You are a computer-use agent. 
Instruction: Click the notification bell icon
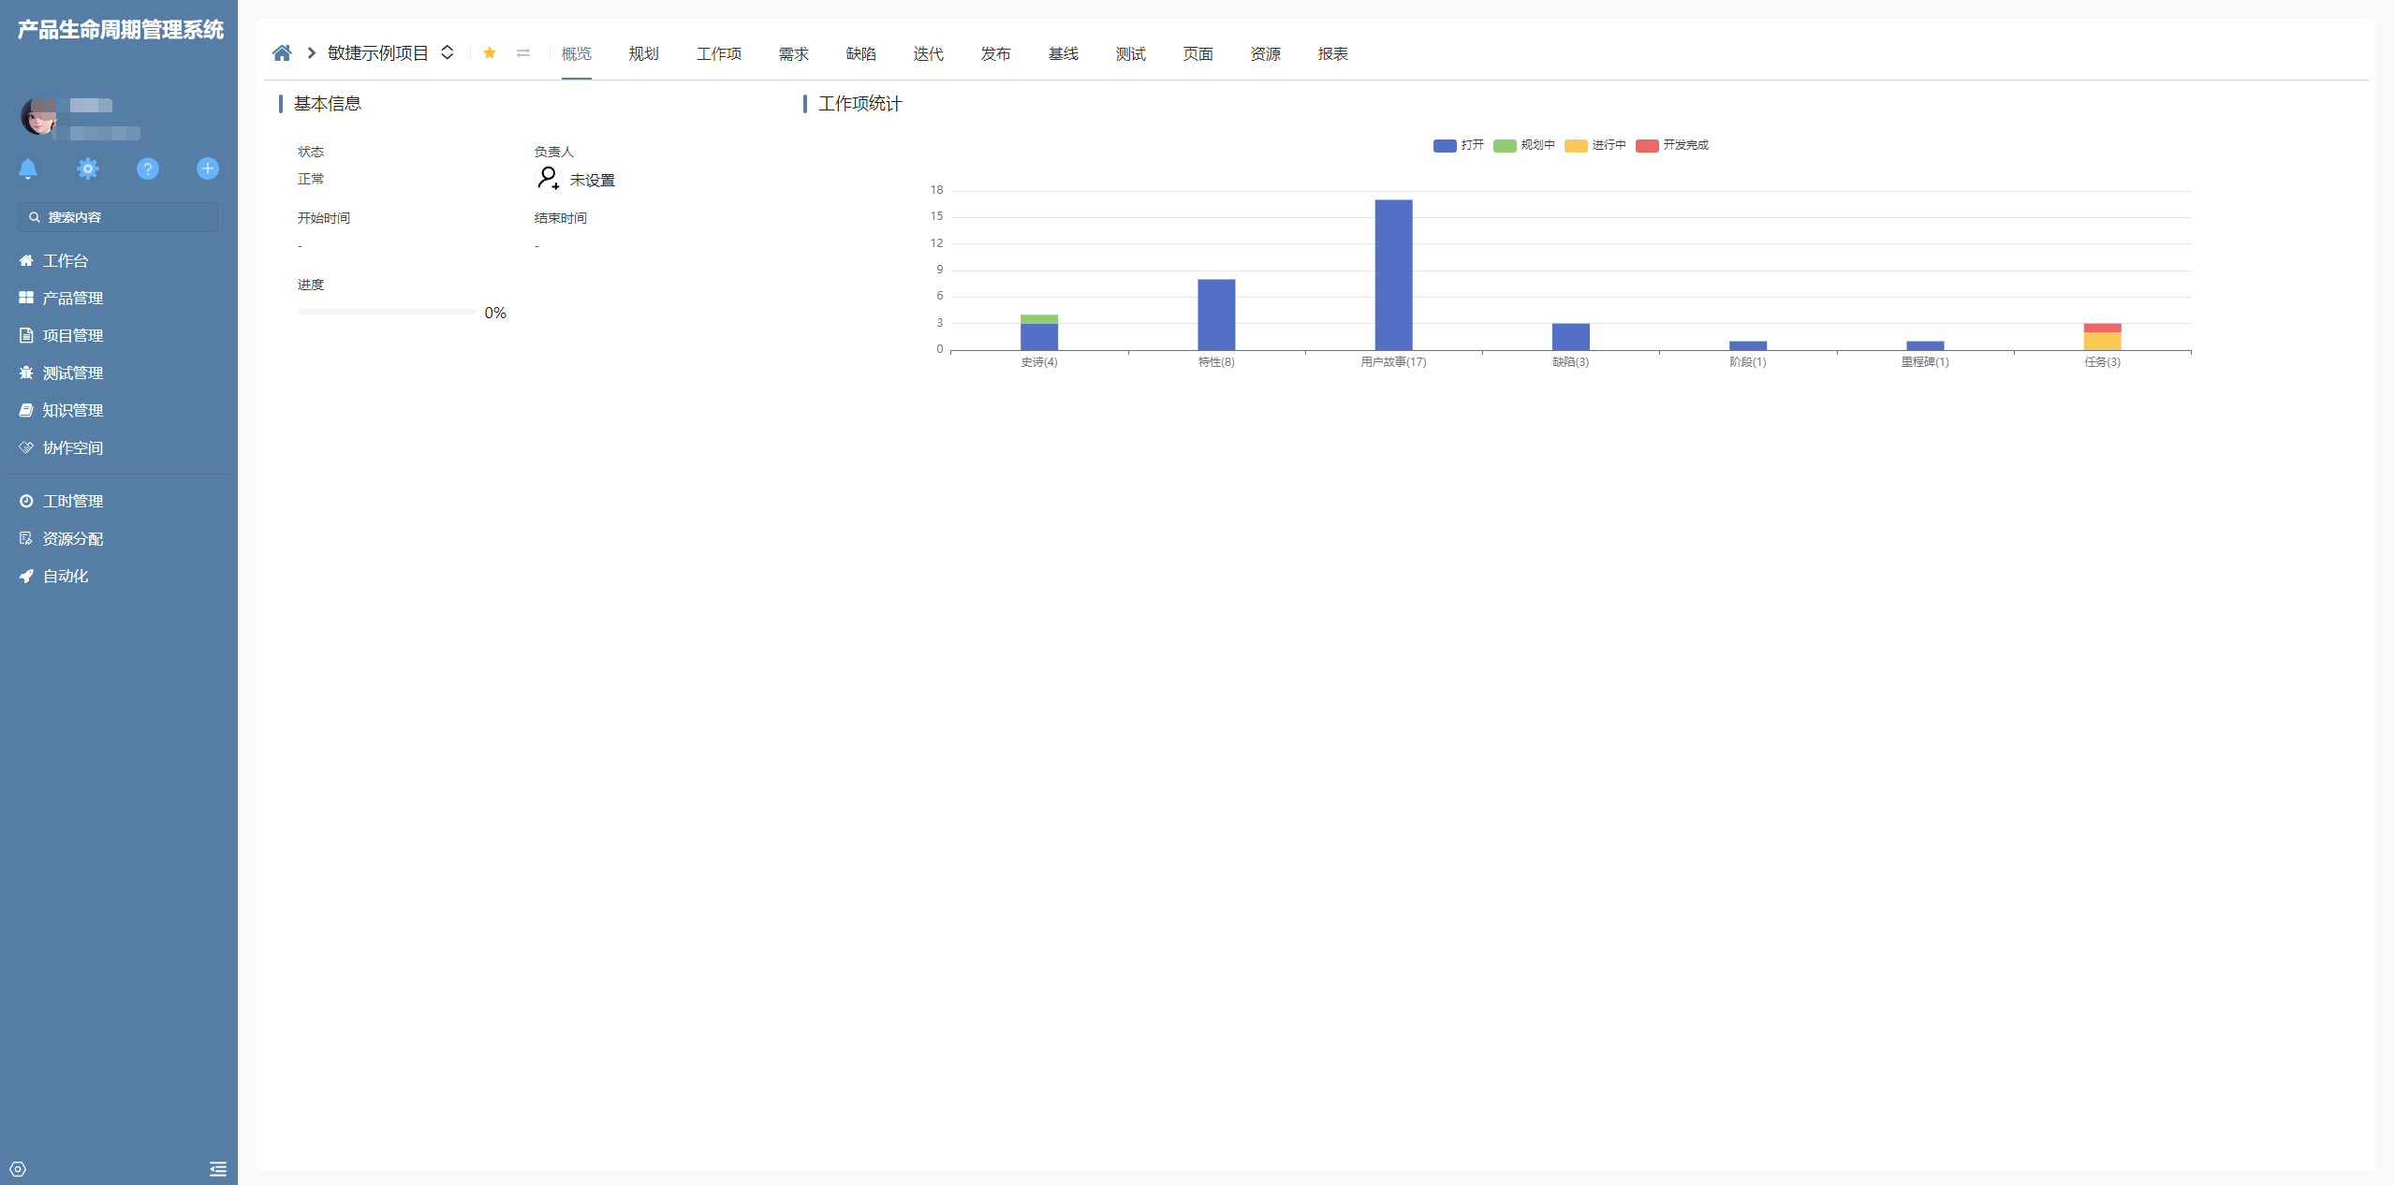pos(28,168)
